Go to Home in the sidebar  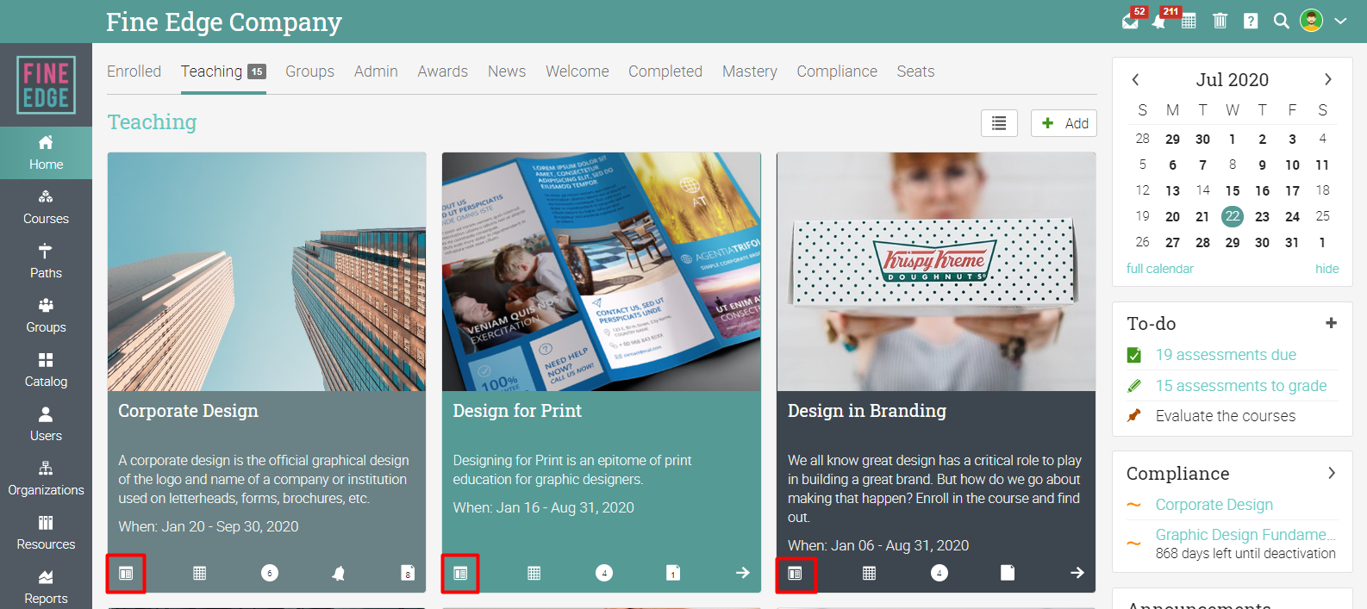[x=46, y=152]
